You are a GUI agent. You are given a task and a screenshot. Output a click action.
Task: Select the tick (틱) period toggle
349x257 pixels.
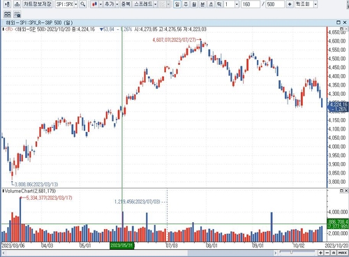[x=219, y=4]
